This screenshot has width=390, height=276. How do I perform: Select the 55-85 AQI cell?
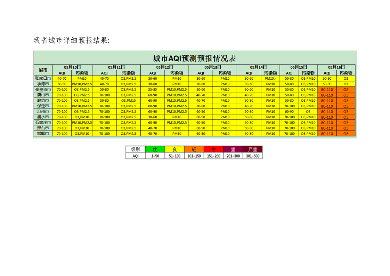coord(152,90)
